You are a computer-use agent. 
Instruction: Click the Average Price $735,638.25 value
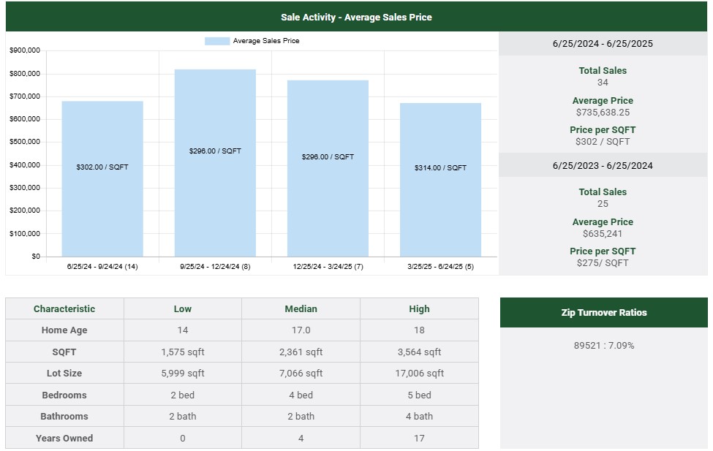603,113
